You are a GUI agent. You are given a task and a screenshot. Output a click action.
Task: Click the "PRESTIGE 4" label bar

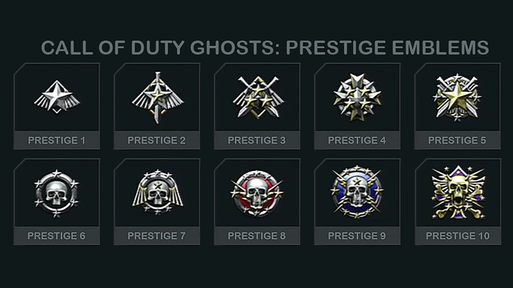(x=357, y=140)
